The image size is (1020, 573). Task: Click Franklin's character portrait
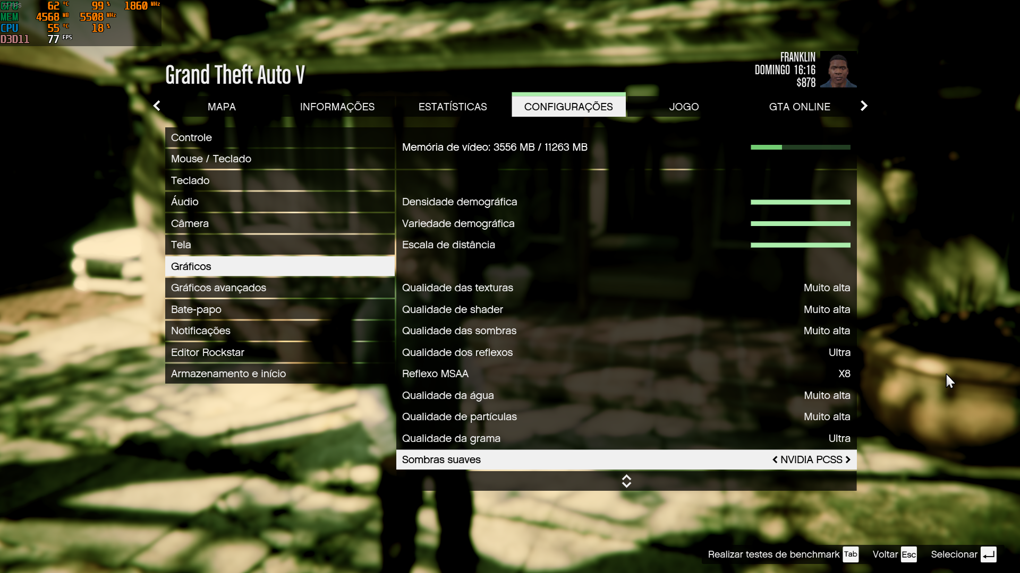838,69
